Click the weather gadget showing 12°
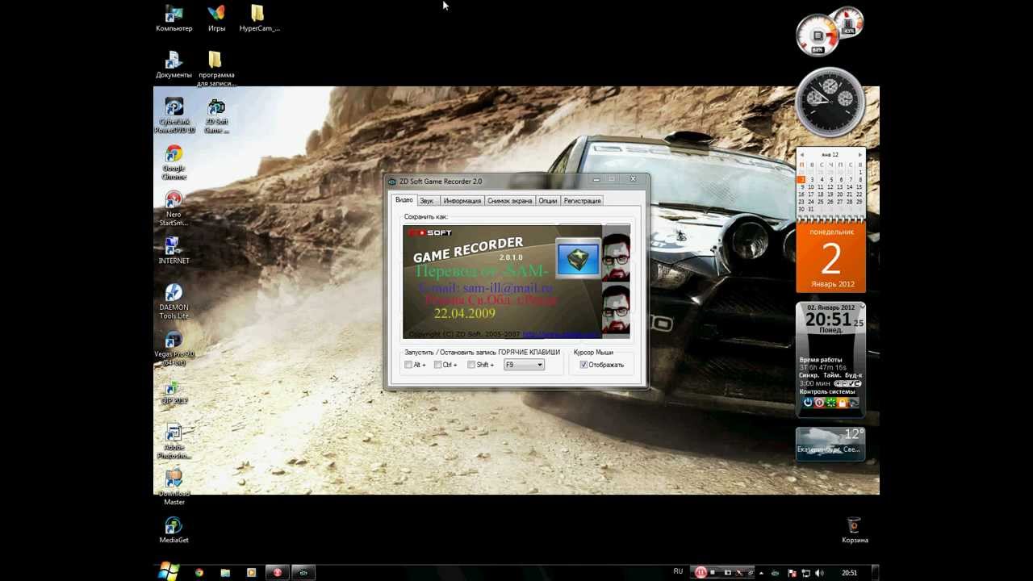This screenshot has width=1033, height=581. pyautogui.click(x=830, y=444)
